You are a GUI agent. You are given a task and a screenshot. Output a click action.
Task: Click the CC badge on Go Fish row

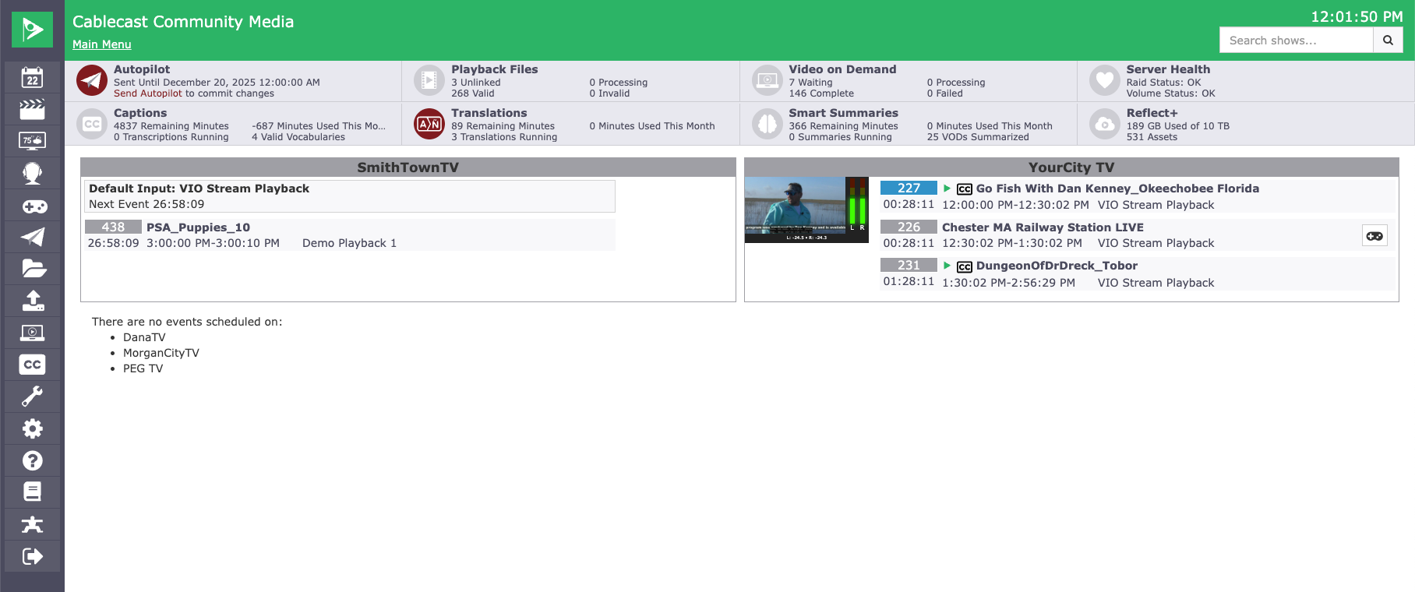click(964, 189)
